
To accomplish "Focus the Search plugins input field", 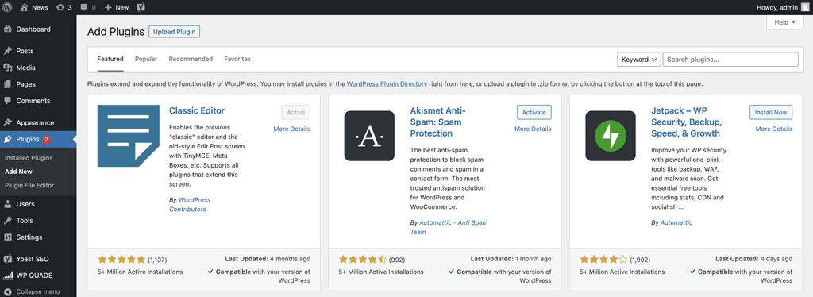I will (x=730, y=59).
